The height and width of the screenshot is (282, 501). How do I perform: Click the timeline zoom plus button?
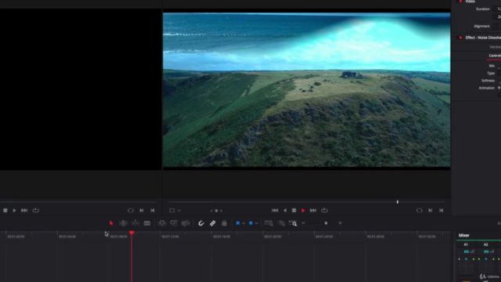(x=341, y=223)
